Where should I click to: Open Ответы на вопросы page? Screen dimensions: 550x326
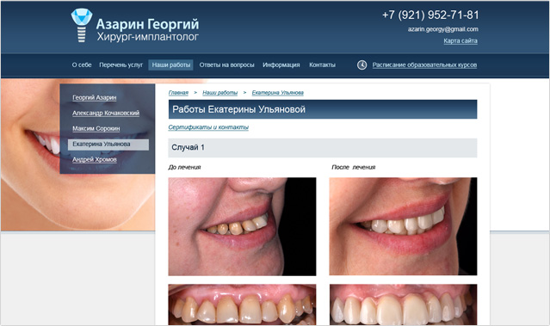[226, 65]
